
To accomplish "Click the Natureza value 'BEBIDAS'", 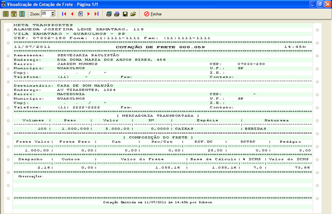I will [x=255, y=129].
